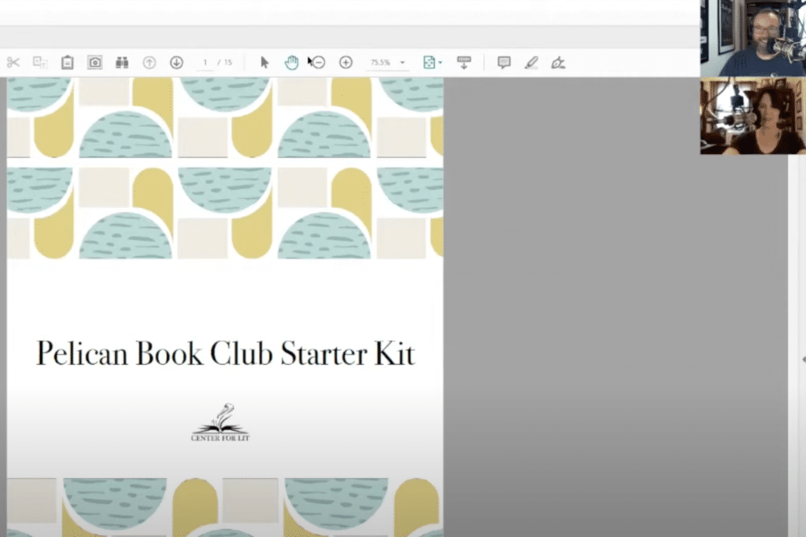Click the Cut scissors icon
The width and height of the screenshot is (806, 537).
(13, 62)
